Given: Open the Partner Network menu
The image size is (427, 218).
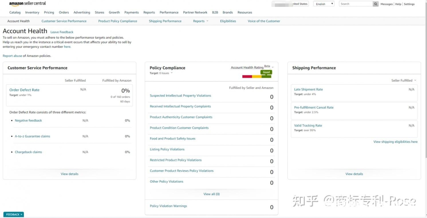Looking at the screenshot, I should [x=195, y=12].
